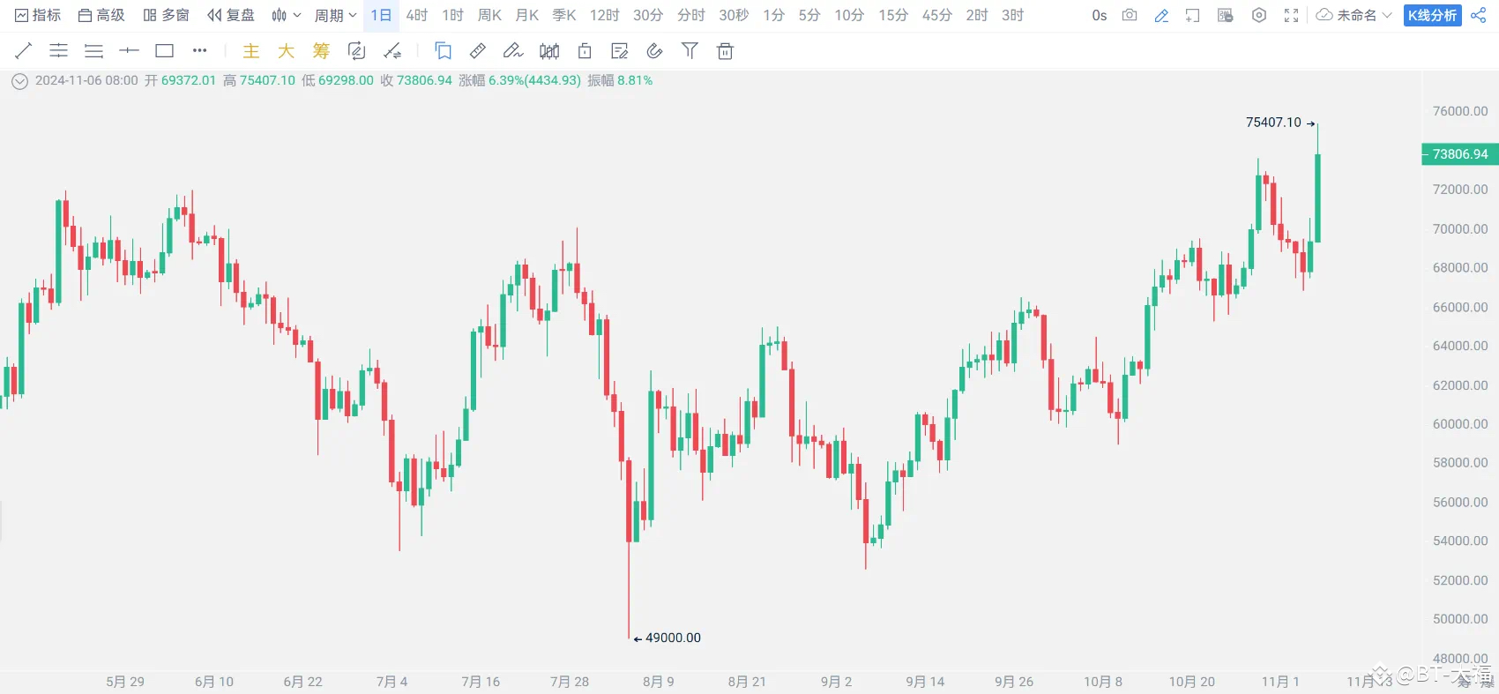The height and width of the screenshot is (694, 1499).
Task: Toggle the 筹 chip distribution overlay
Action: pos(321,51)
